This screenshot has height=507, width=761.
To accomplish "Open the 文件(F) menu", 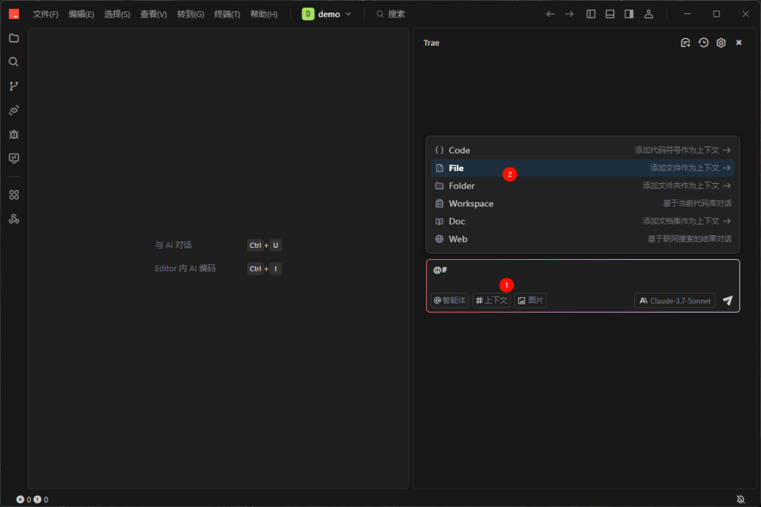I will (x=45, y=14).
